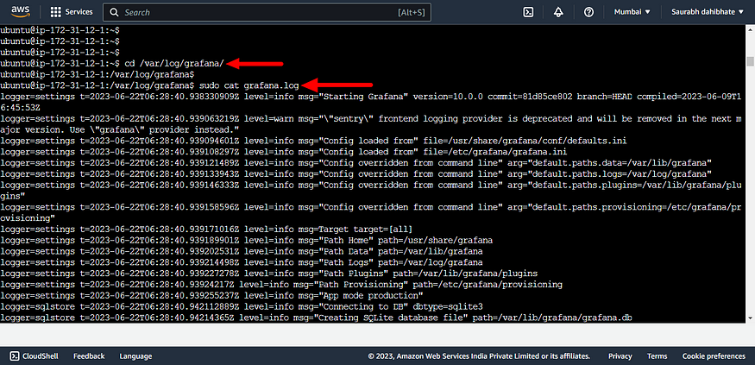The image size is (755, 365).
Task: Open the Services grid menu
Action: tap(72, 12)
